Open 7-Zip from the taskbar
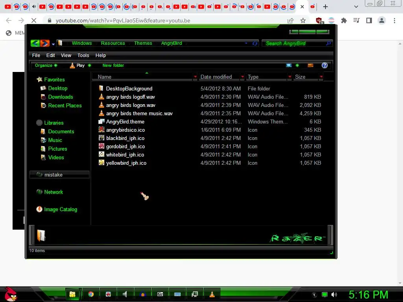The width and height of the screenshot is (403, 302). [x=160, y=294]
